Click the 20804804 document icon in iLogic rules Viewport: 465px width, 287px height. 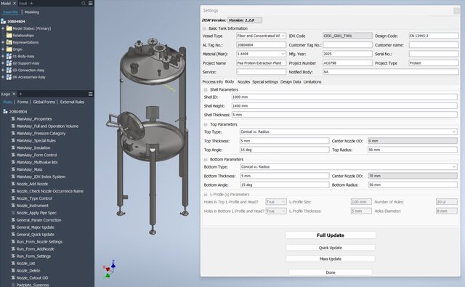(x=5, y=111)
